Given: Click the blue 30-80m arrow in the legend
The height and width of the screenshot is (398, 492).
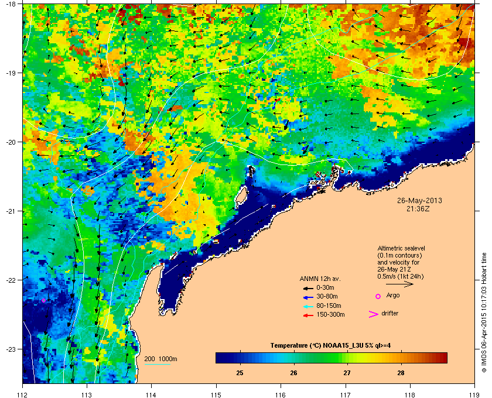Looking at the screenshot, I should point(308,297).
